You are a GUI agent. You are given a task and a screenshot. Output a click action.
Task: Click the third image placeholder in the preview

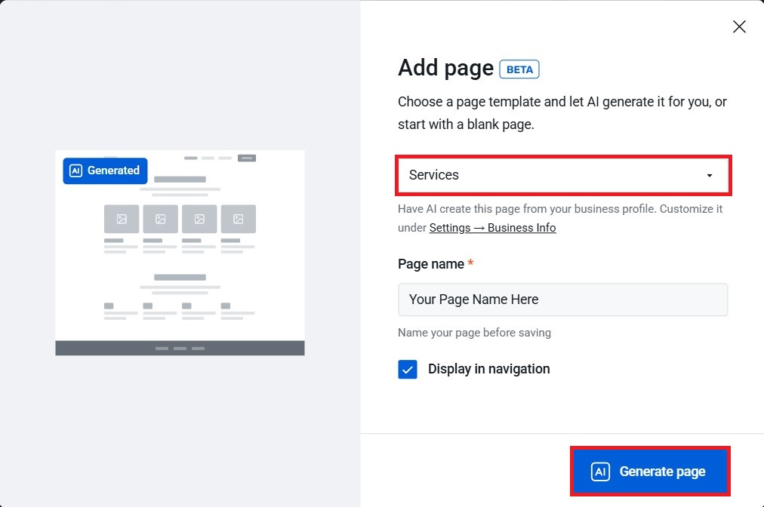[x=199, y=219]
